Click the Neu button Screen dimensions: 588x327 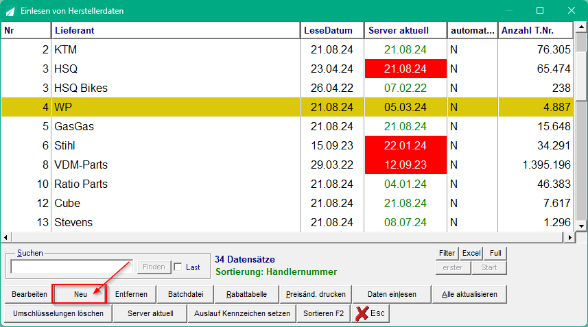coord(80,294)
